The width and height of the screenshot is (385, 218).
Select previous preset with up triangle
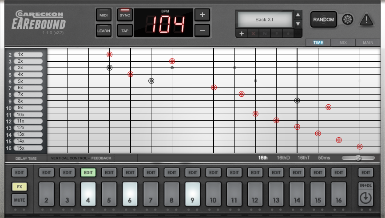click(x=298, y=15)
